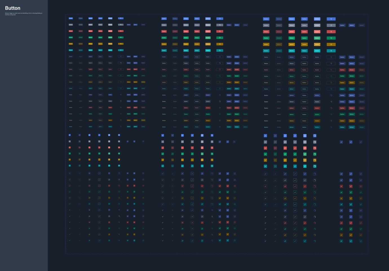
Task: Click the "Buttons trigger an action" description text
Action: [24, 14]
